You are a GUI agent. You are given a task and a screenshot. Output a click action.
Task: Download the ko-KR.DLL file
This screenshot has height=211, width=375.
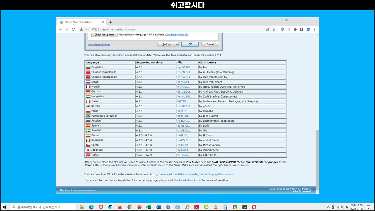tap(184, 106)
